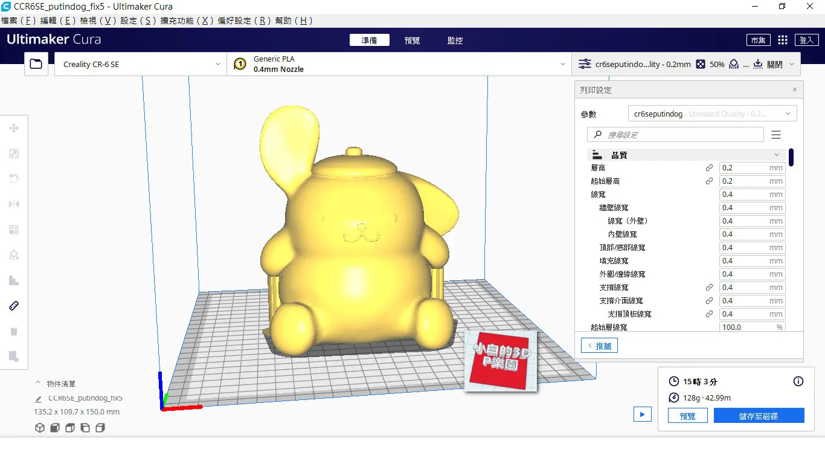Select the Scale tool in left toolbar
825x464 pixels.
[14, 153]
